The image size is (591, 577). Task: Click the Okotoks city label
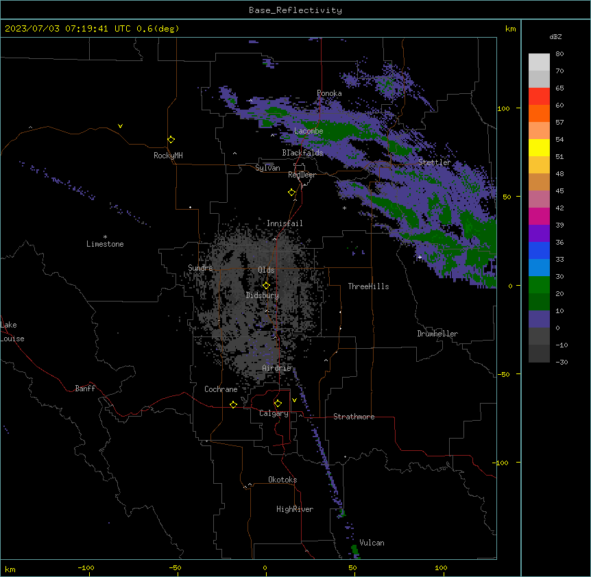(x=282, y=480)
